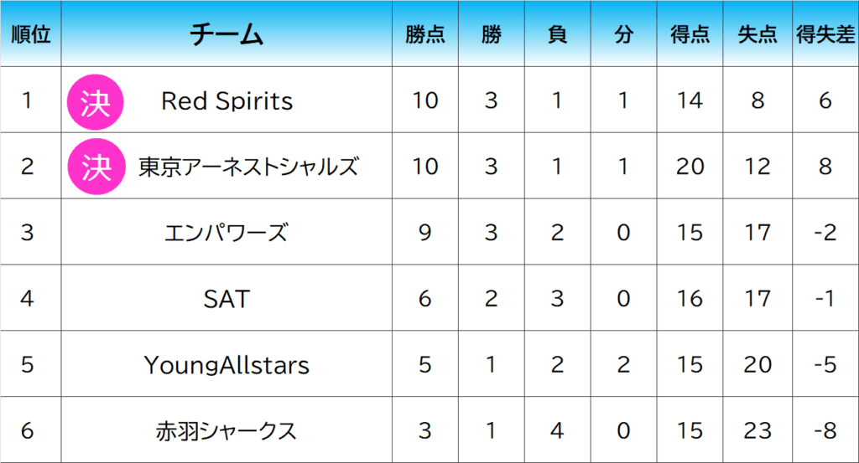This screenshot has width=859, height=463.
Task: Click the pink 決 badge beside Red Spirits
Action: pyautogui.click(x=96, y=101)
